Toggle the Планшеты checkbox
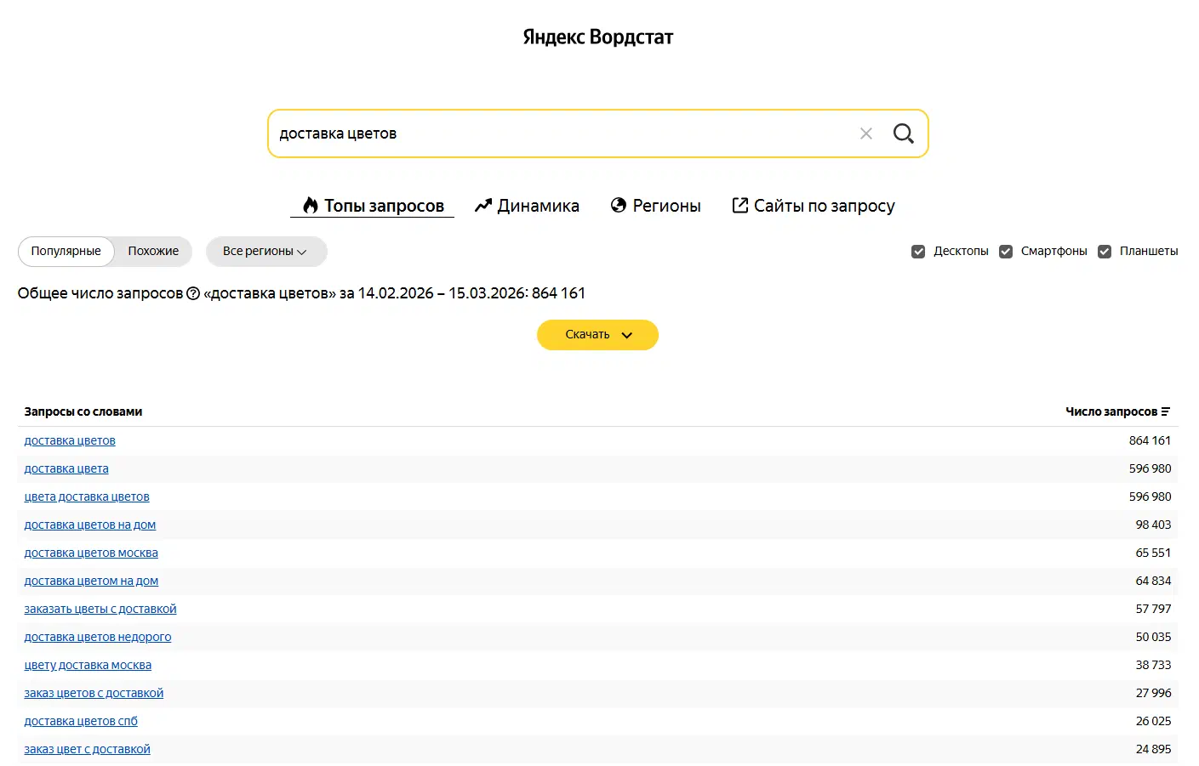 pos(1105,252)
